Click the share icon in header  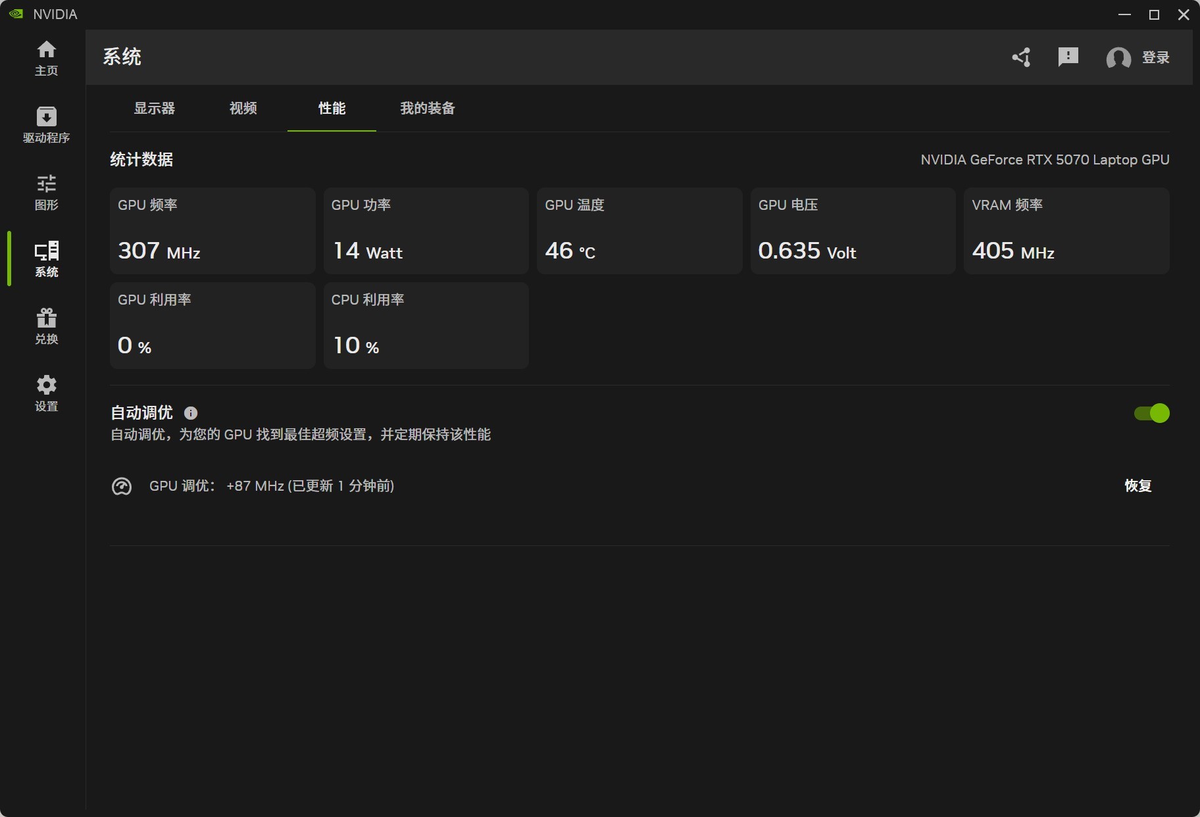click(1021, 58)
